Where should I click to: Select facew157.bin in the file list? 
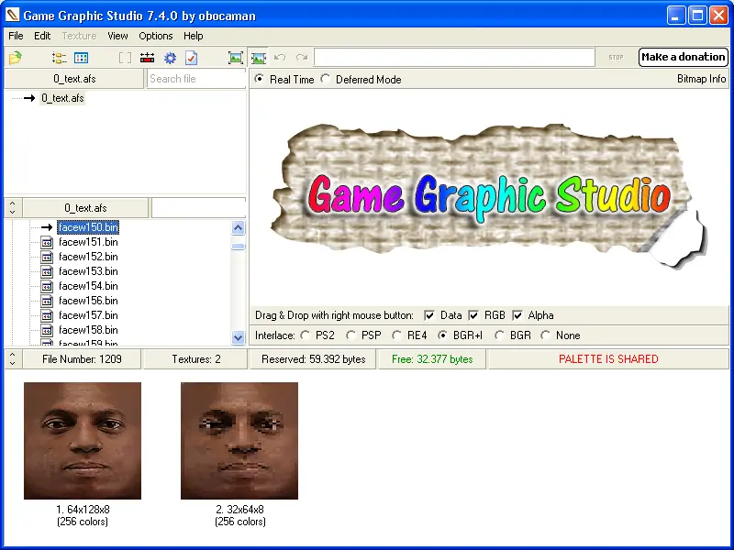point(88,315)
